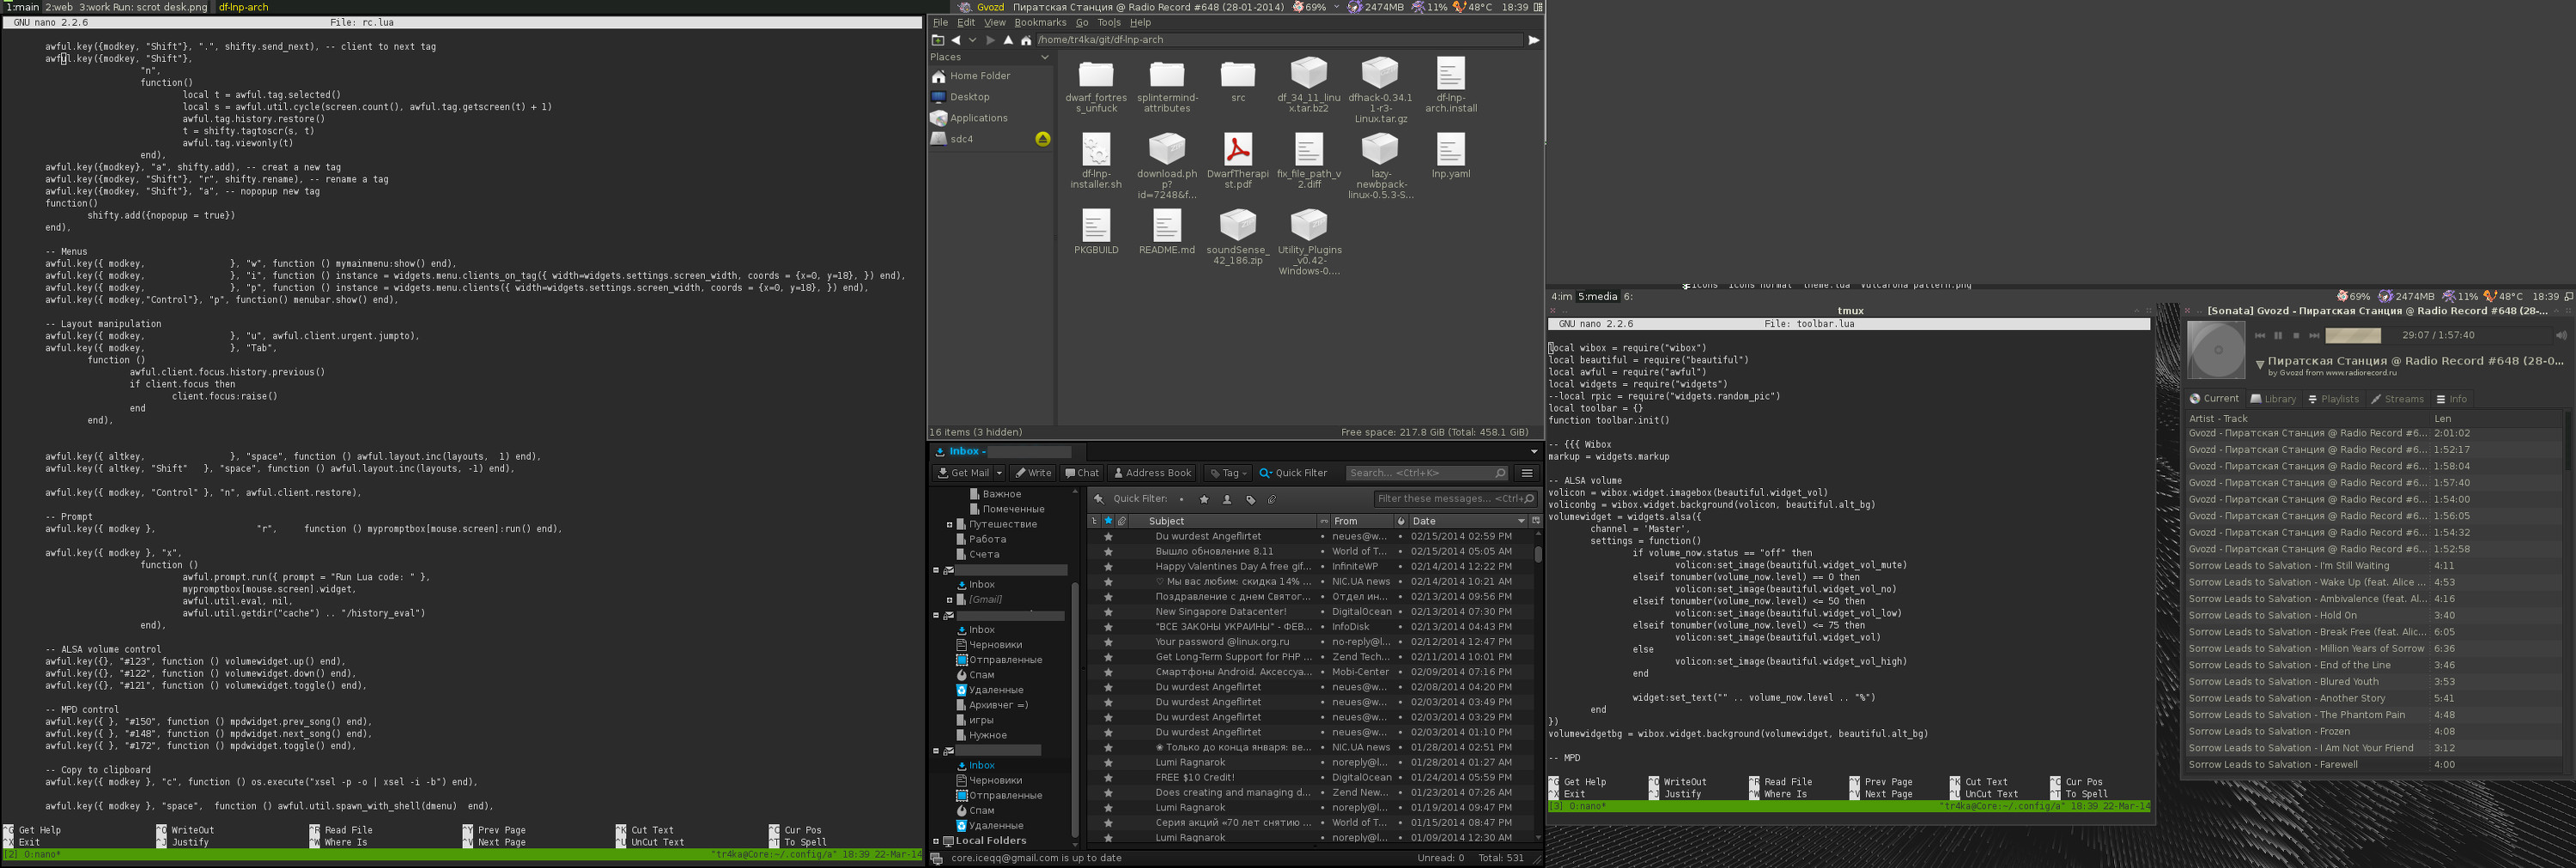Open Chat in Thunderbird

coord(1082,473)
